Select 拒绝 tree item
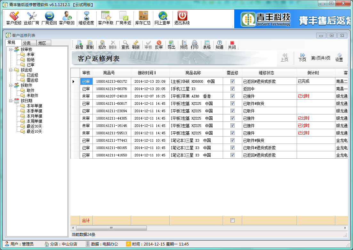Screen dimensions: 353x250 [30, 60]
